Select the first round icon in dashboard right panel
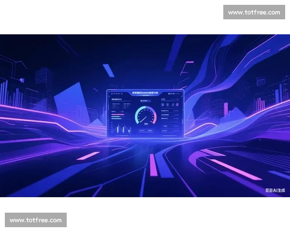 pyautogui.click(x=162, y=105)
